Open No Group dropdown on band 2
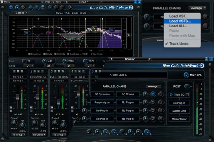 39,135
